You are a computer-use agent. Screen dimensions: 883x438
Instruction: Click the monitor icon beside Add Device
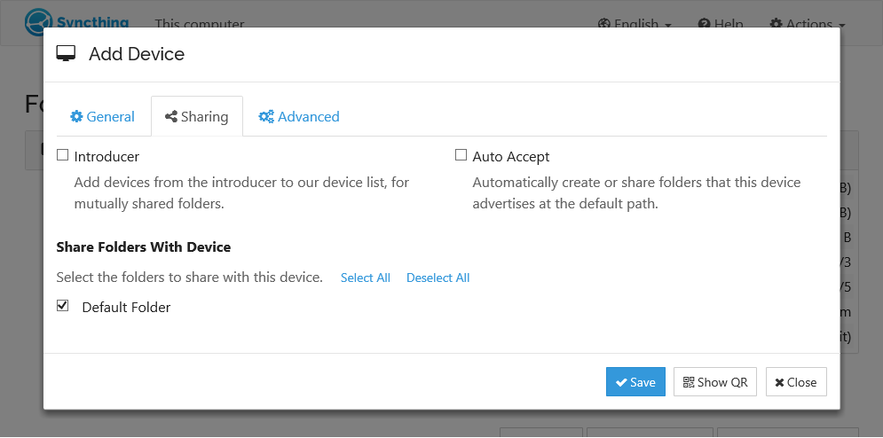coord(66,54)
